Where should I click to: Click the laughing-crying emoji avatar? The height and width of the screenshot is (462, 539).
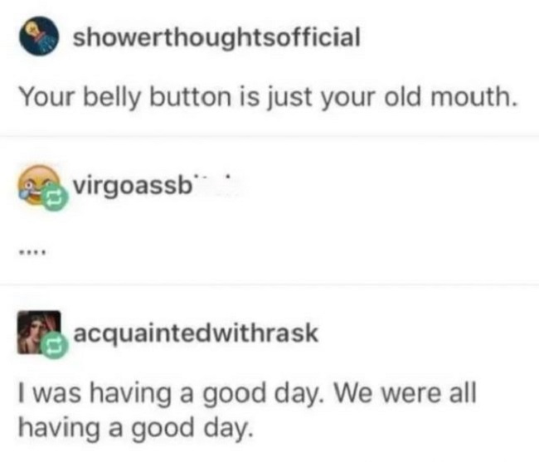38,186
